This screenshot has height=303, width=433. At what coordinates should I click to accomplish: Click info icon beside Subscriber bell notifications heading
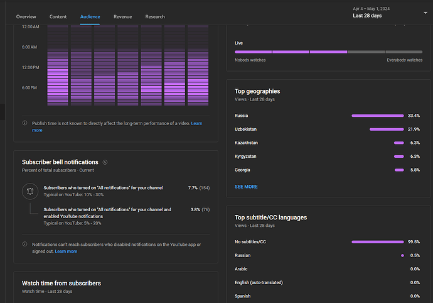click(105, 162)
